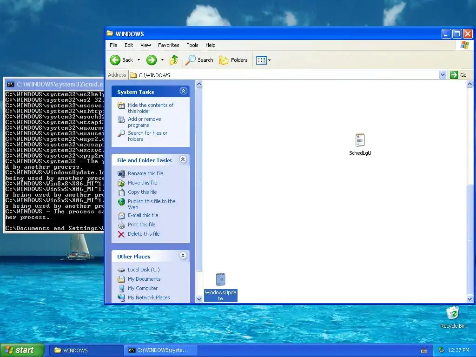Screen dimensions: 476x357
Task: Click the WINDOWS title bar folder icon
Action: pyautogui.click(x=110, y=33)
